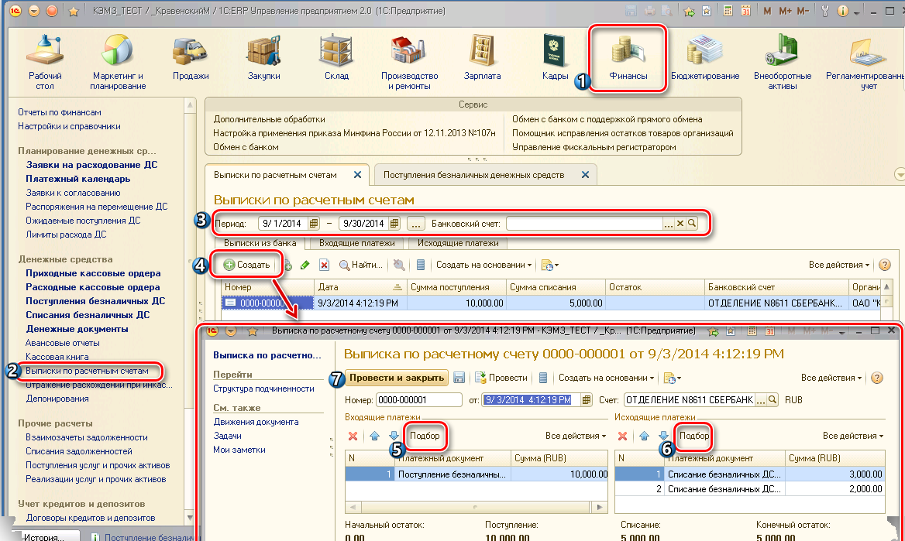Viewport: 905px width, 541px height.
Task: Open Все действия menu in list toolbar
Action: 838,265
